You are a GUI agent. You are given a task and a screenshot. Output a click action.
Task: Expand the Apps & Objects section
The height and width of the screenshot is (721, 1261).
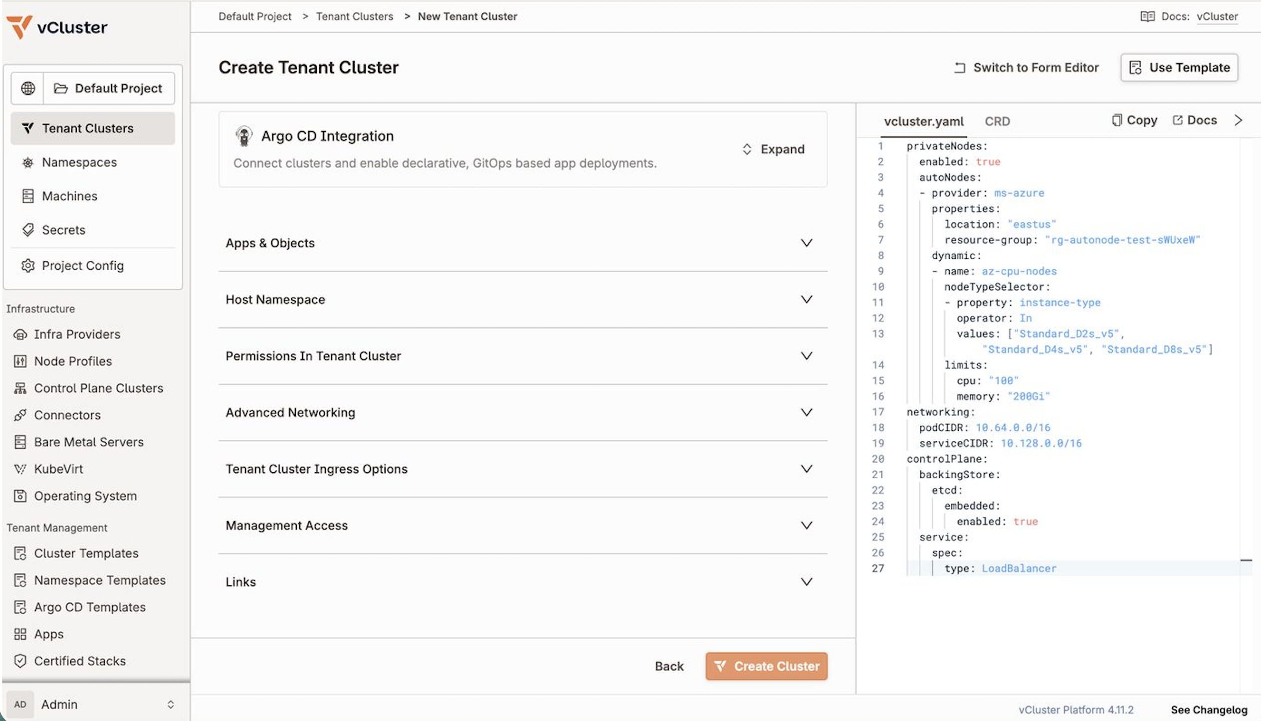(522, 243)
